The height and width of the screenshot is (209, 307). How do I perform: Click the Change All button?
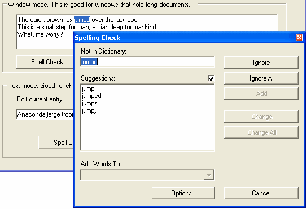click(x=261, y=132)
